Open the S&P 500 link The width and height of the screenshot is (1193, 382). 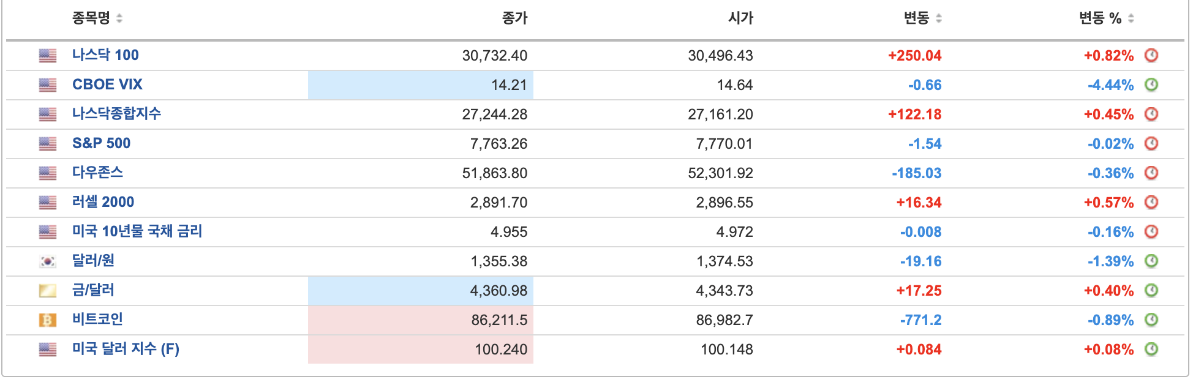(101, 143)
